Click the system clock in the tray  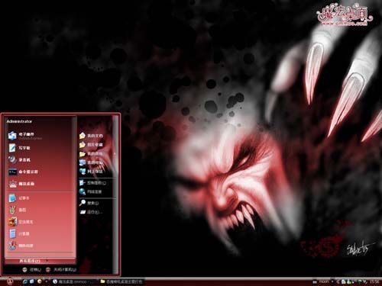pyautogui.click(x=374, y=281)
